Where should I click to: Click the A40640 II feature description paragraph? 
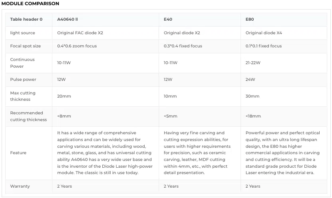[105, 153]
